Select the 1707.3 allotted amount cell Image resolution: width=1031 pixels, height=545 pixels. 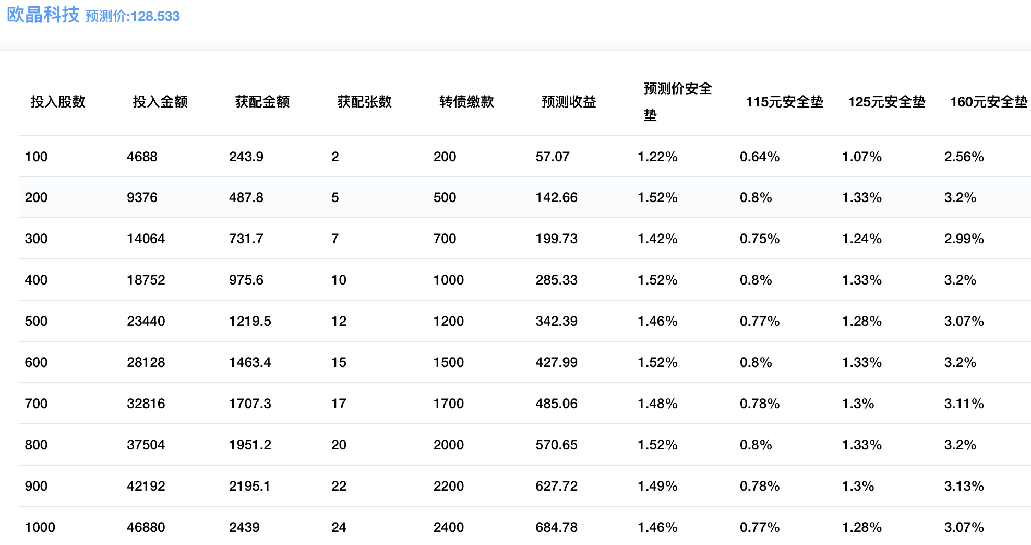point(250,404)
